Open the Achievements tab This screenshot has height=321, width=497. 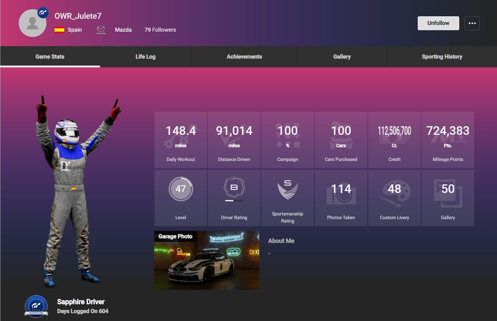(x=244, y=57)
